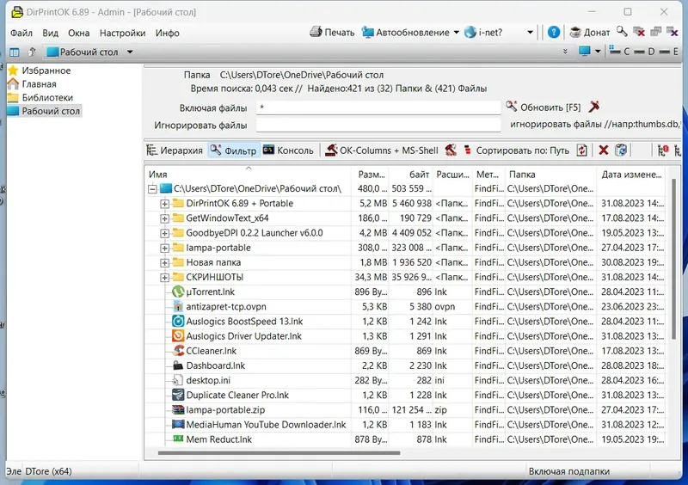Screen dimensions: 688x485
Task: Expand the Автообновление dropdown arrow
Action: tap(457, 33)
